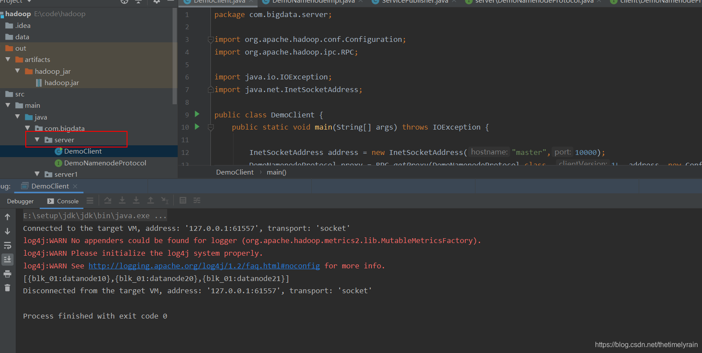Switch to the Debugger tab

(x=20, y=201)
